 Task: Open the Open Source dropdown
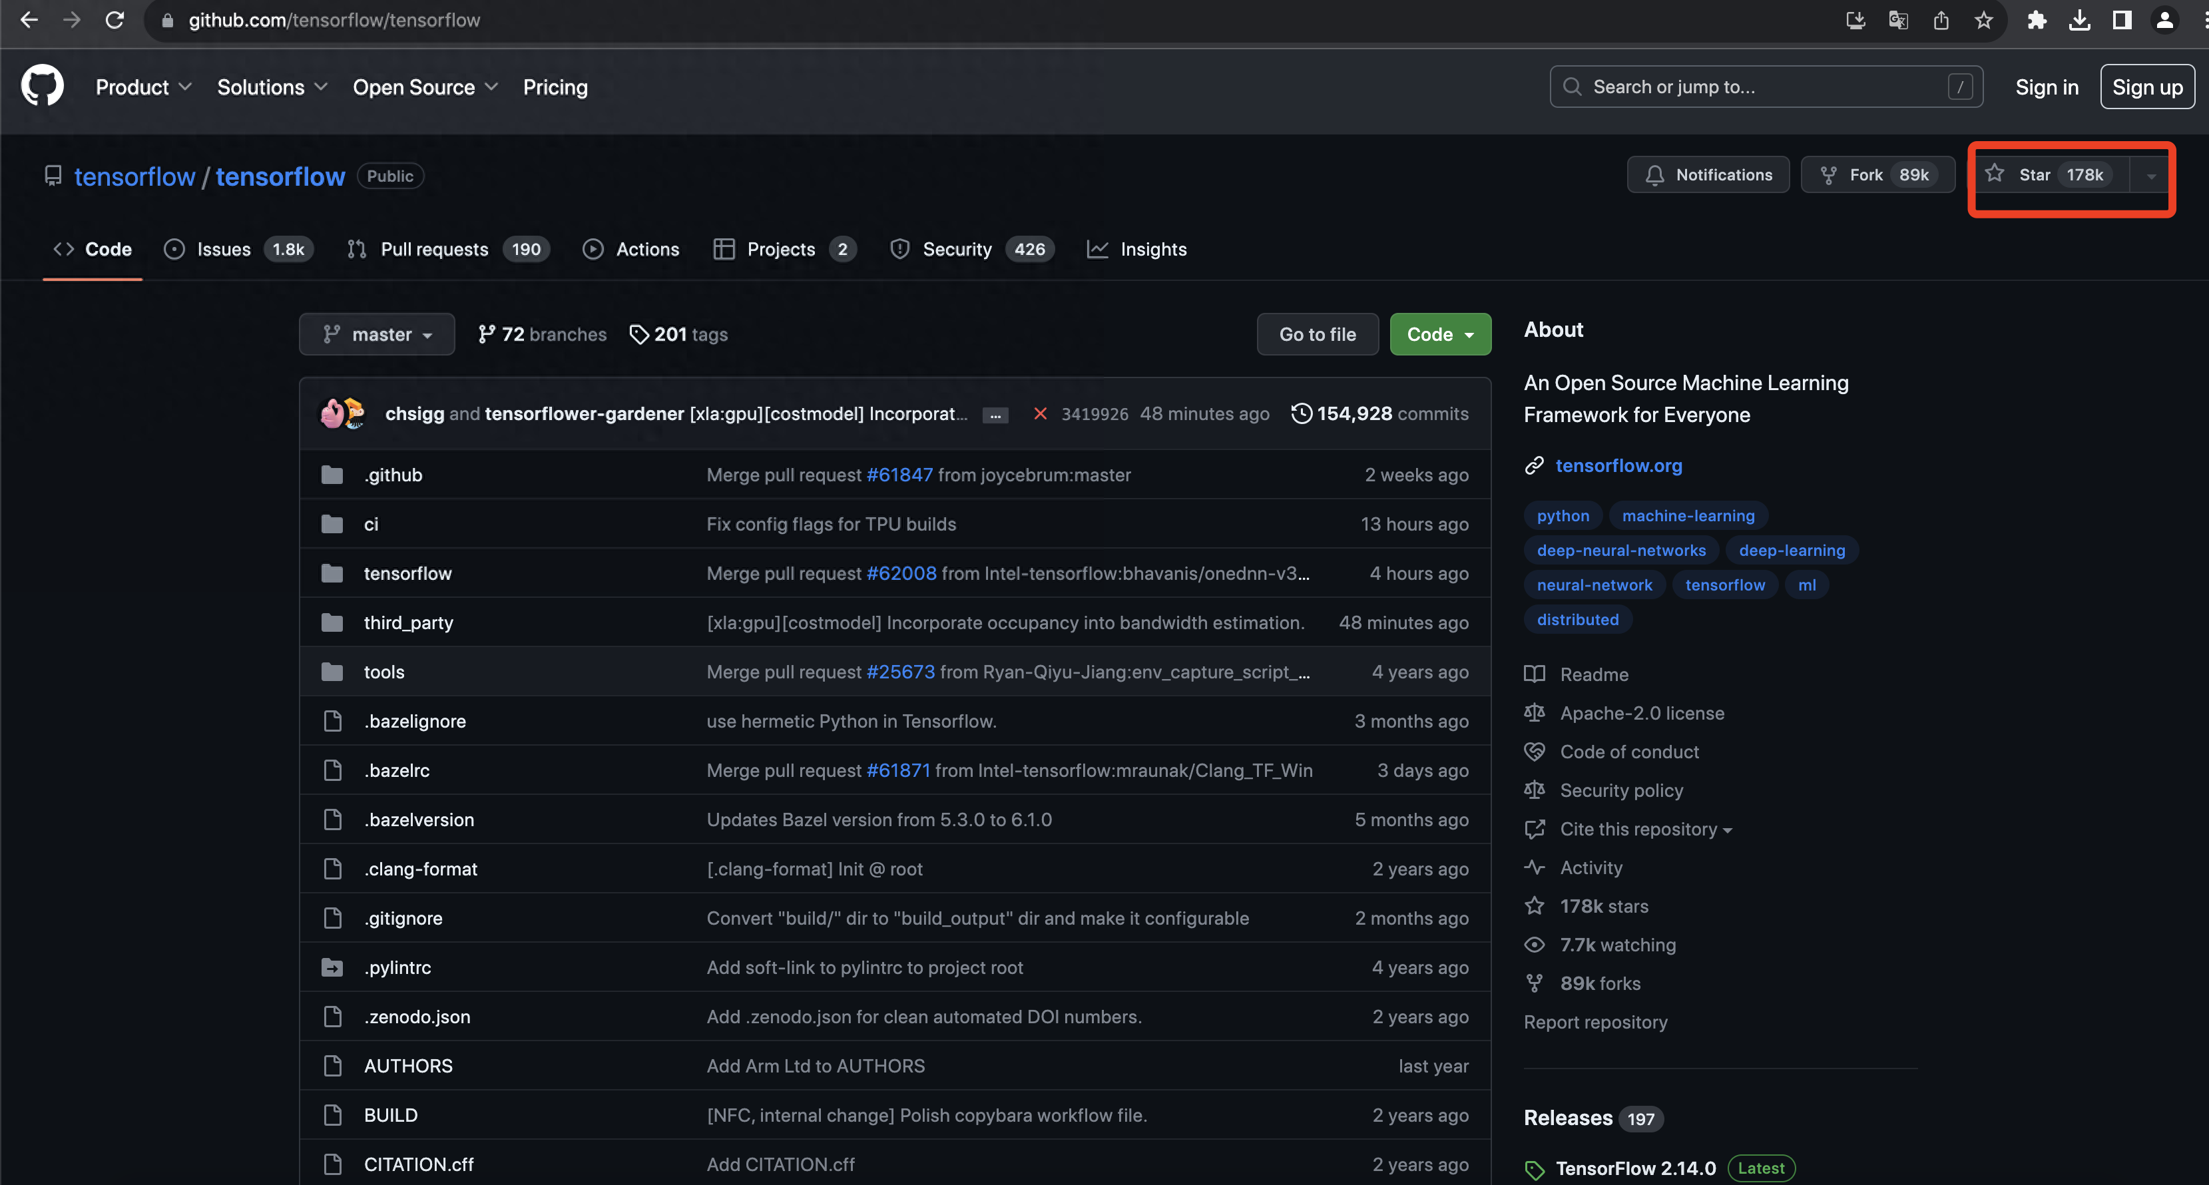point(425,87)
